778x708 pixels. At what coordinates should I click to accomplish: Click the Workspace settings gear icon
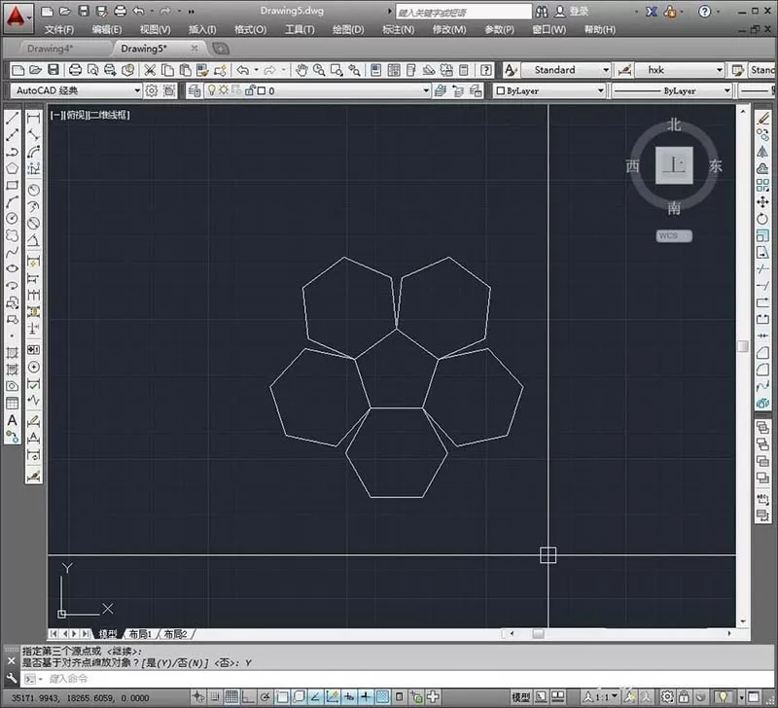pos(152,90)
